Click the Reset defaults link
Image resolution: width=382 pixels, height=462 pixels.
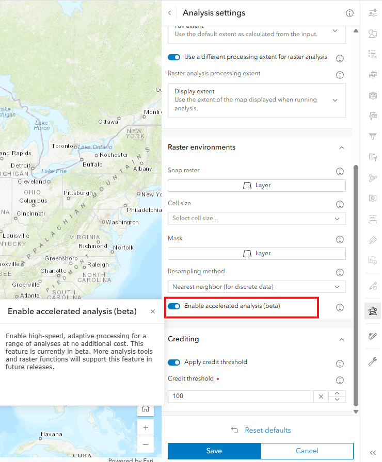click(261, 430)
